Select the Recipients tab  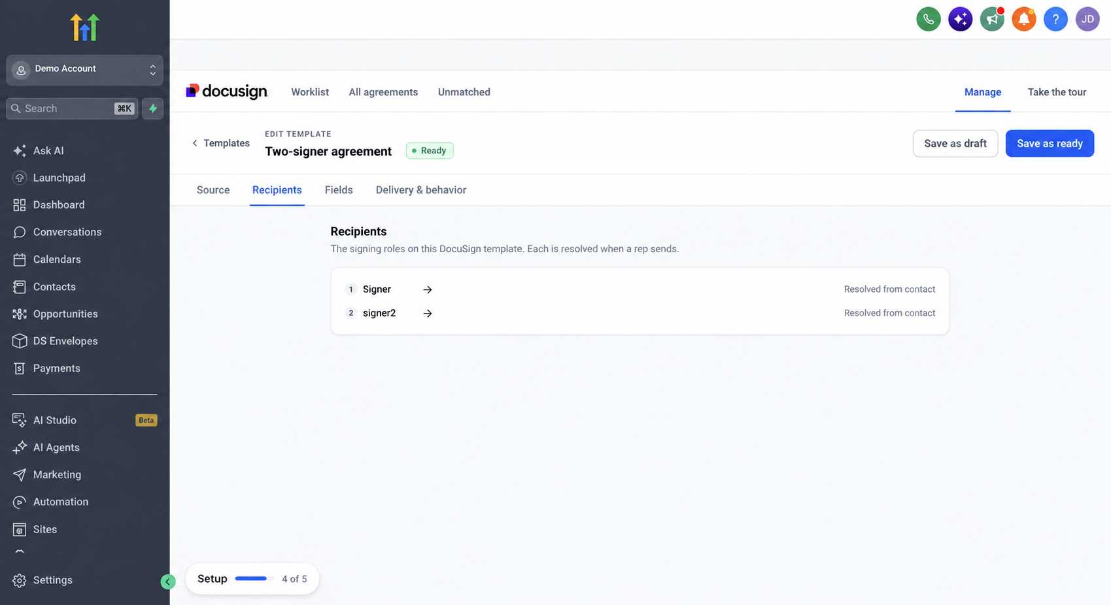pos(277,190)
